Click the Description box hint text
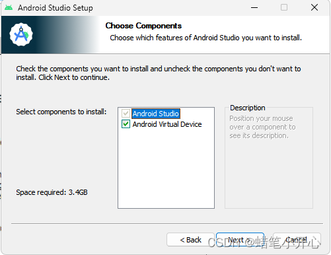The width and height of the screenshot is (331, 255). (x=262, y=127)
